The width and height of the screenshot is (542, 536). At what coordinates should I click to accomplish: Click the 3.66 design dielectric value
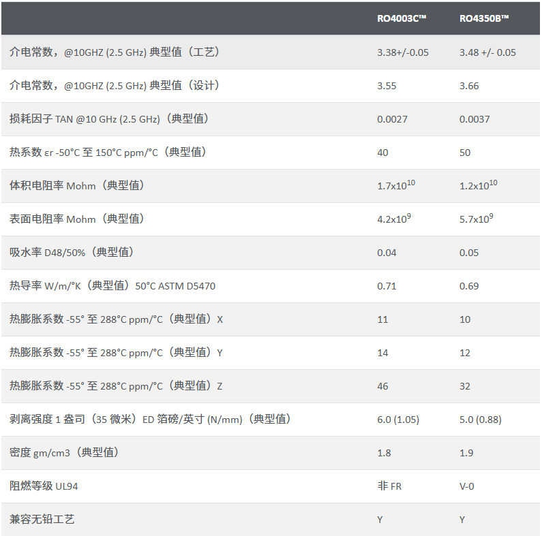click(x=469, y=86)
